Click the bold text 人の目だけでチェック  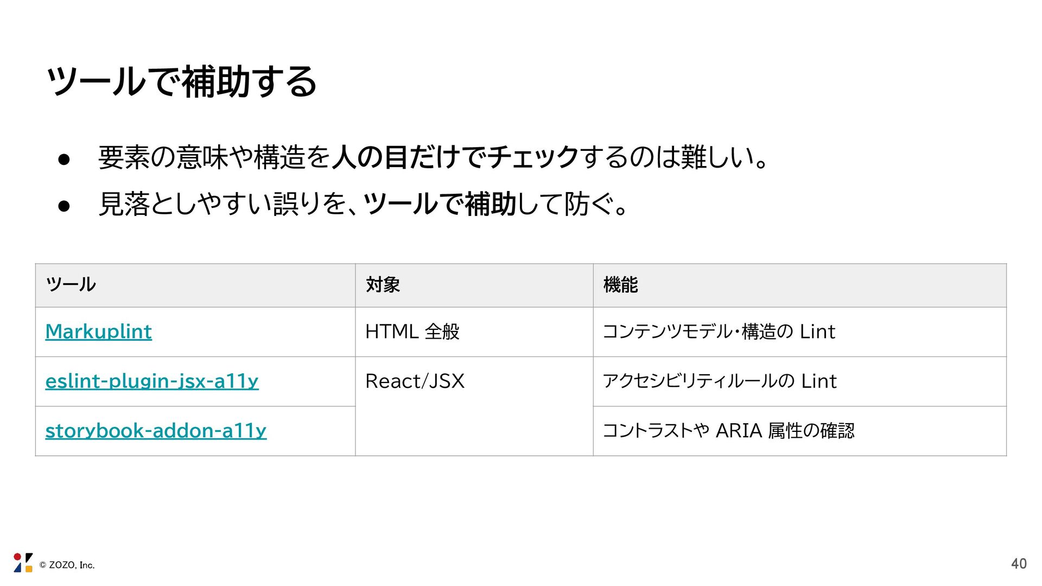tap(456, 157)
